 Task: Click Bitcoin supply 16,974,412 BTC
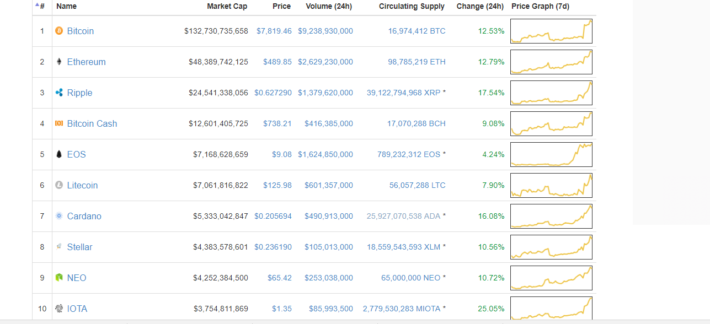coord(417,31)
